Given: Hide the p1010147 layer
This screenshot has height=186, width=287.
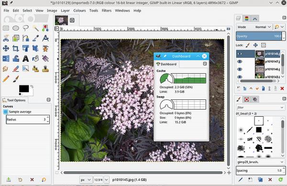Looking at the screenshot, I should click(x=240, y=62).
